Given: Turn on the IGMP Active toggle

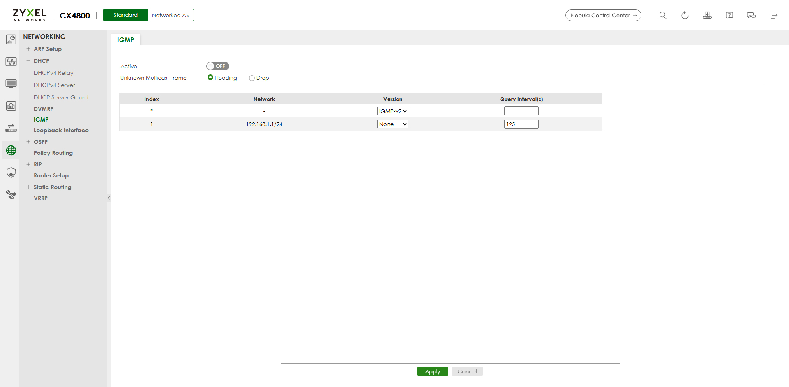Looking at the screenshot, I should point(217,66).
